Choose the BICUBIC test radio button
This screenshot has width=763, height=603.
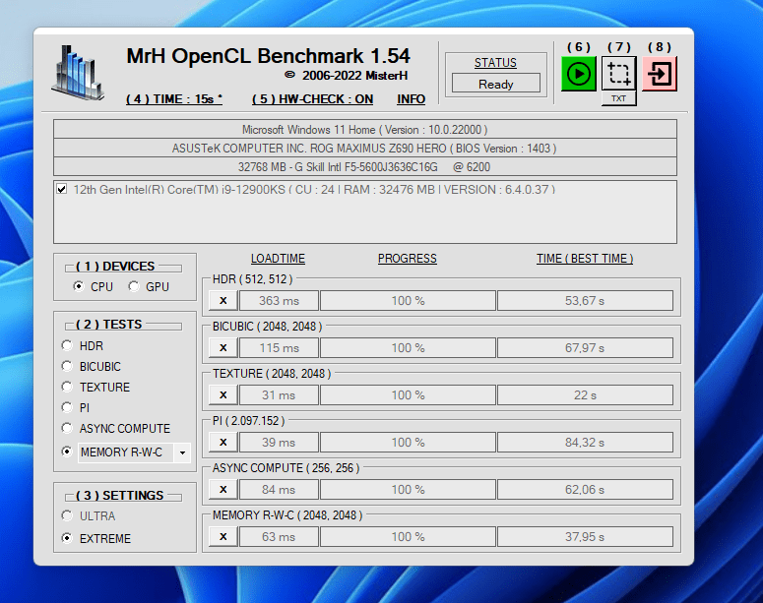pyautogui.click(x=67, y=366)
